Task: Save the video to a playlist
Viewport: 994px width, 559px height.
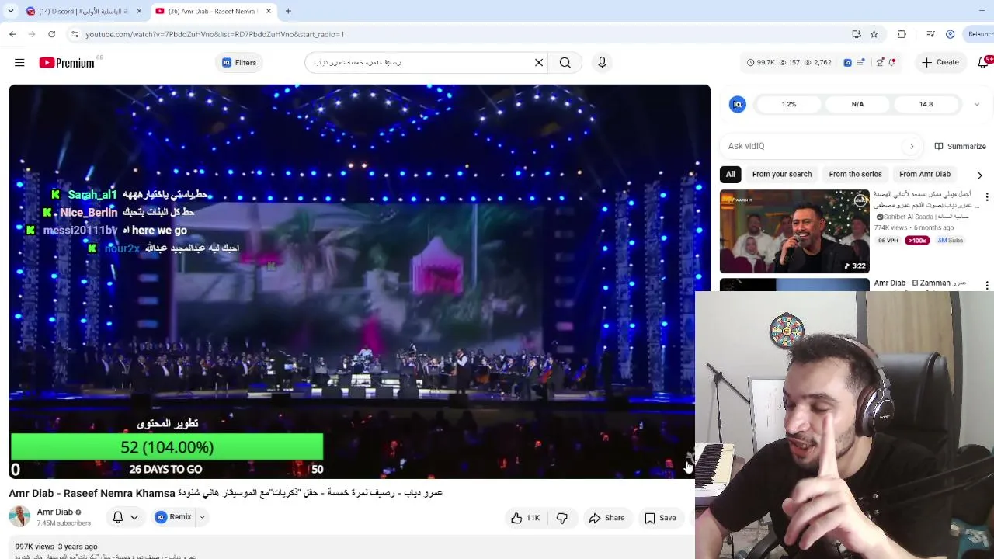Action: (x=660, y=518)
